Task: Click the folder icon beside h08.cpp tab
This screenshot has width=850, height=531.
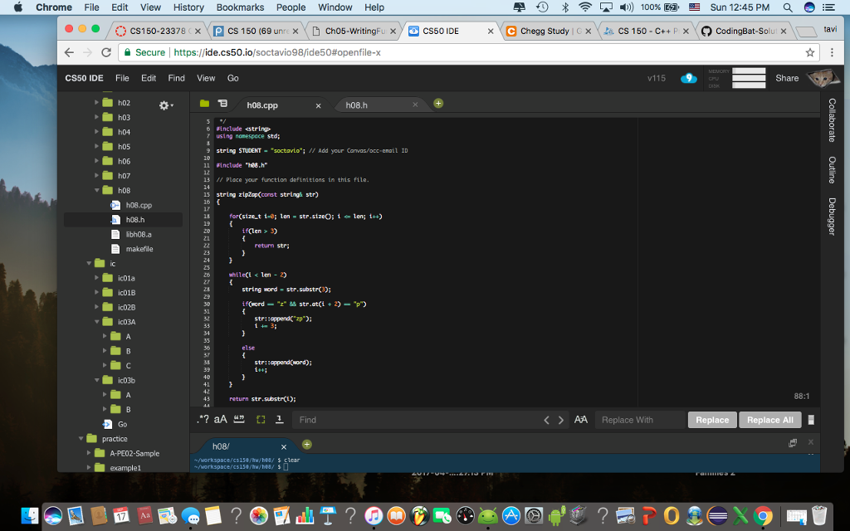Action: (x=204, y=103)
